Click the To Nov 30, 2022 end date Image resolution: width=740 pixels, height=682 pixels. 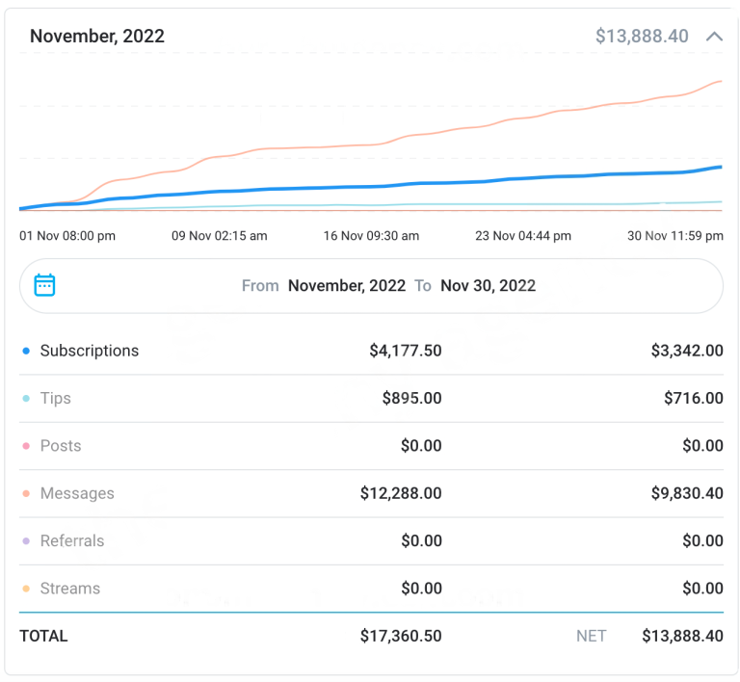click(x=487, y=285)
